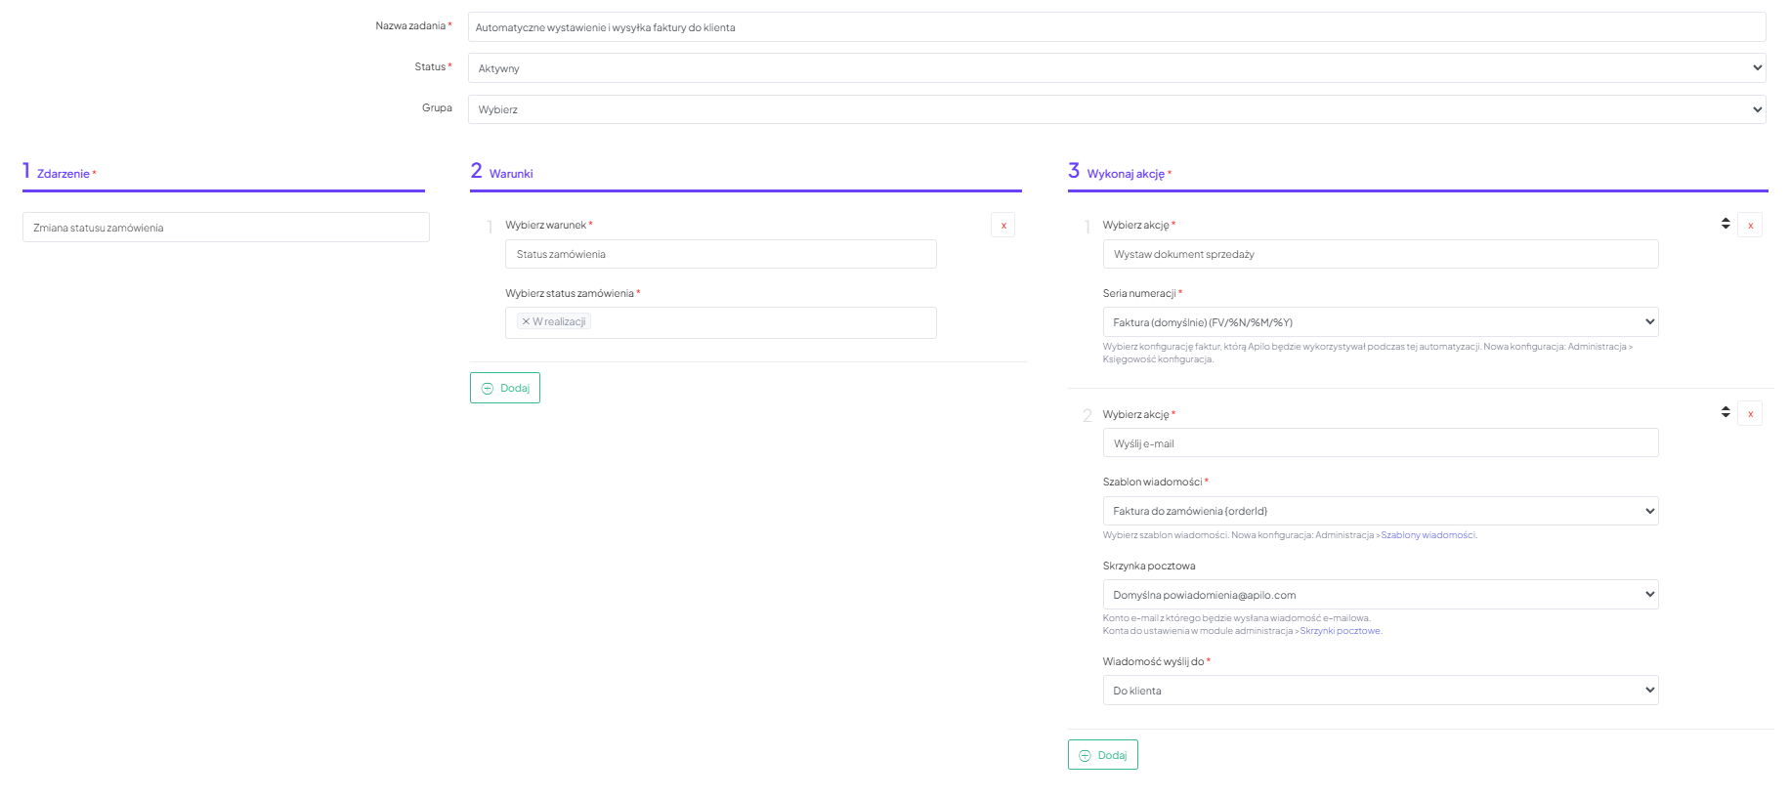Delete second action Wyślij e-mail
This screenshot has height=798, width=1791.
(x=1749, y=414)
